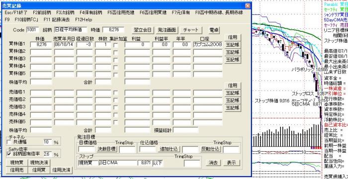Click the 決裁目標 button
The image size is (348, 179).
click(107, 149)
